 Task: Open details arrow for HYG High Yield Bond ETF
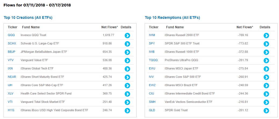coord(127,111)
